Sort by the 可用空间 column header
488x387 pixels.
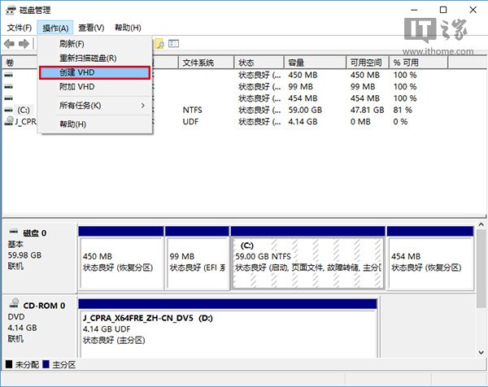tap(367, 63)
